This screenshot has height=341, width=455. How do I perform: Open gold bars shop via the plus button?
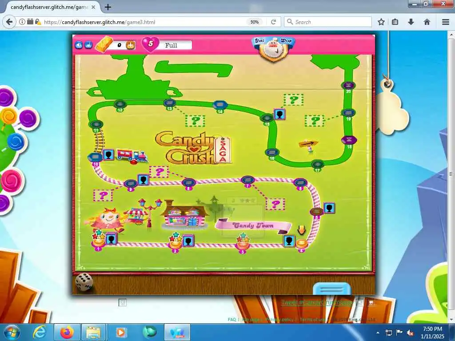tap(131, 45)
